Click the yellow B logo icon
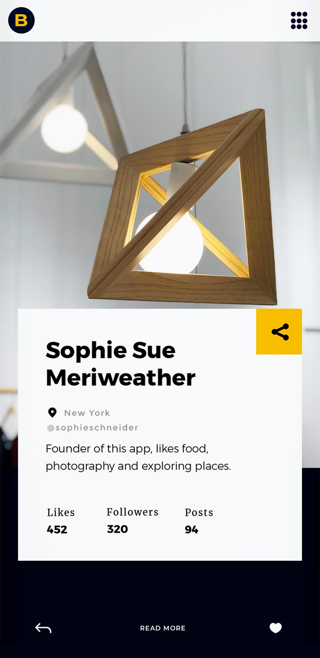320x658 pixels. 21,20
